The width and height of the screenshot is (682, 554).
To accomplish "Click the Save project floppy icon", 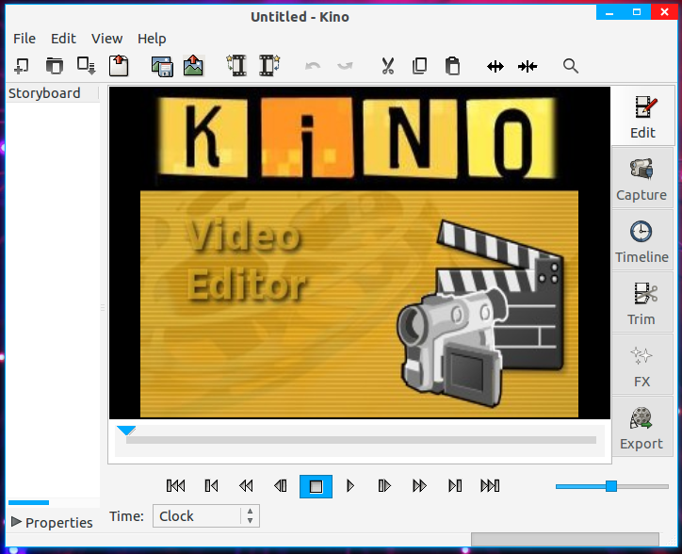I will (162, 67).
